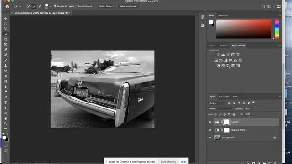Click the Select Subject button
The height and width of the screenshot is (164, 292).
tap(106, 6)
